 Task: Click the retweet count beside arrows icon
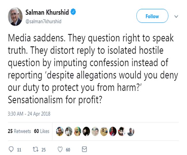(44, 150)
